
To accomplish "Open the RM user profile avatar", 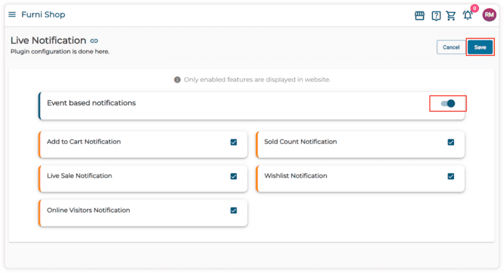I will [x=489, y=15].
